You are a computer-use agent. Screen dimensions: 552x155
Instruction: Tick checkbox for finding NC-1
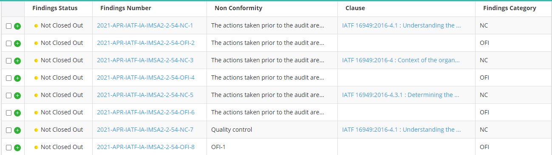(x=9, y=26)
